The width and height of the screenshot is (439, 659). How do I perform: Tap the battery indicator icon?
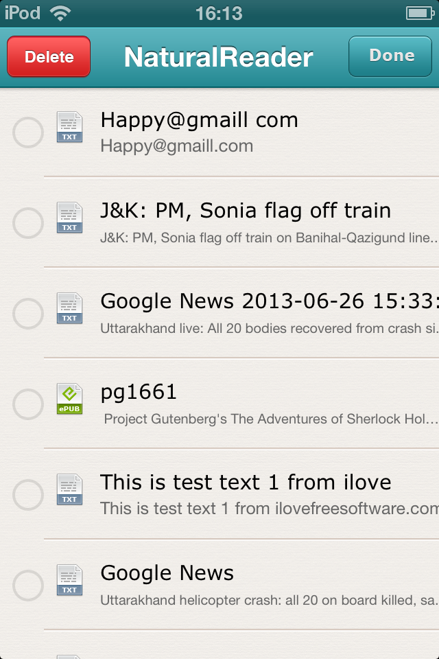click(418, 14)
